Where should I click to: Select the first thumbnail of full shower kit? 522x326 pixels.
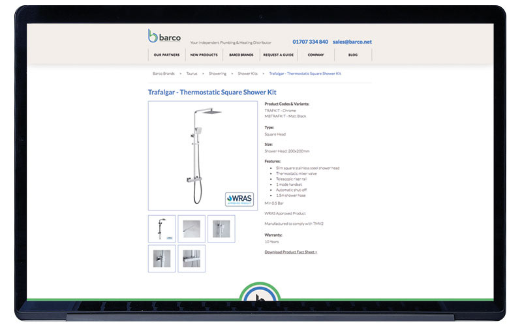(x=162, y=229)
